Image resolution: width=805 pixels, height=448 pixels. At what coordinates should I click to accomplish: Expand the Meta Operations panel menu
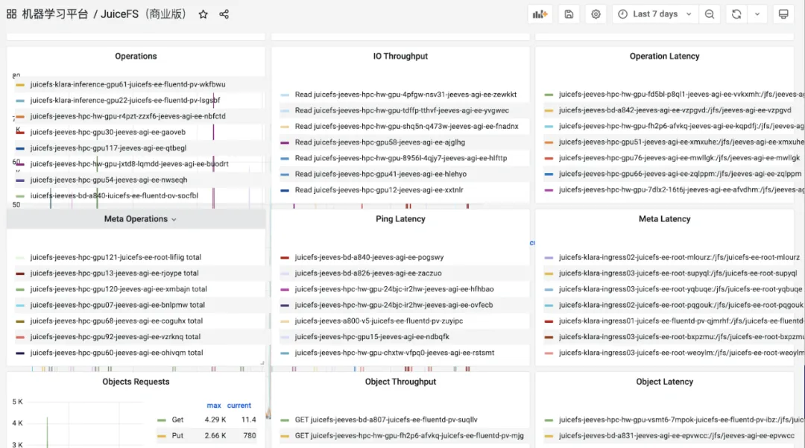[x=174, y=220]
